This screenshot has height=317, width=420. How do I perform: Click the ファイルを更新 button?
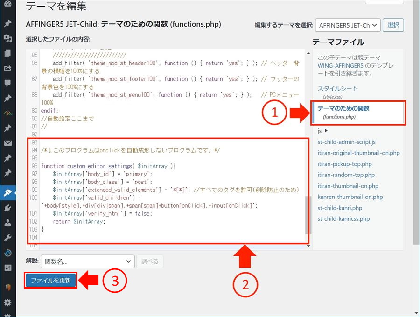click(50, 281)
